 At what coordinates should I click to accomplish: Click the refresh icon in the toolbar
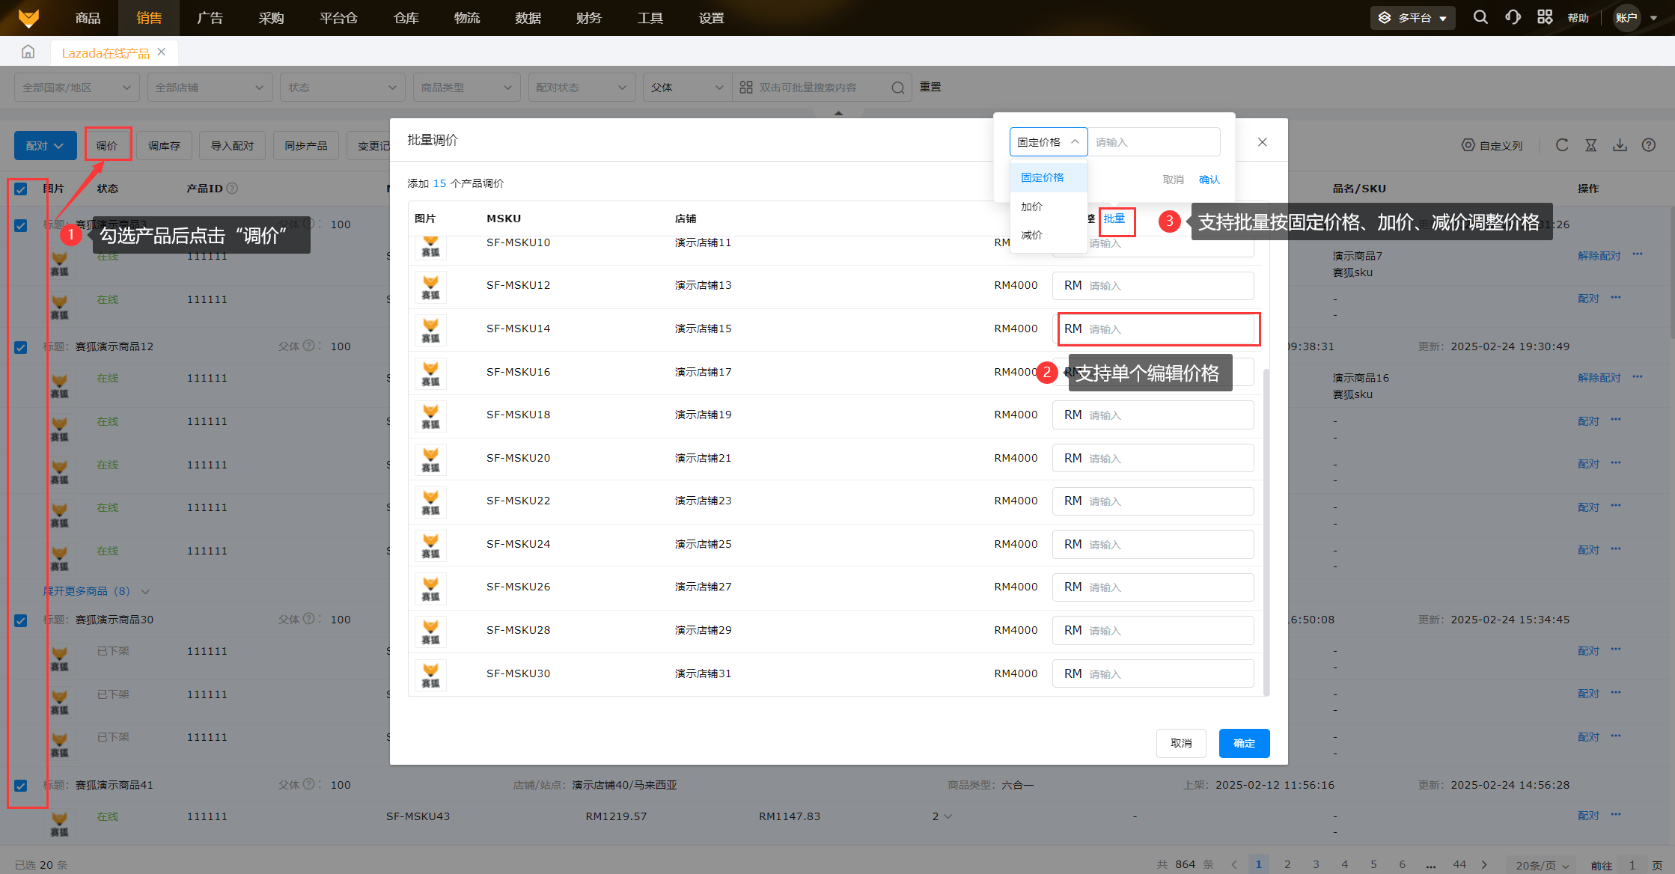tap(1562, 145)
